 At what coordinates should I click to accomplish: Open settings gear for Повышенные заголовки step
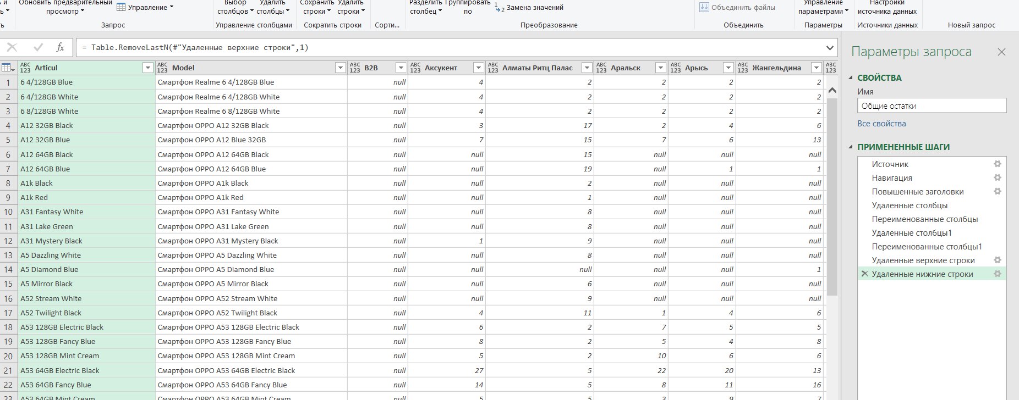coord(997,191)
